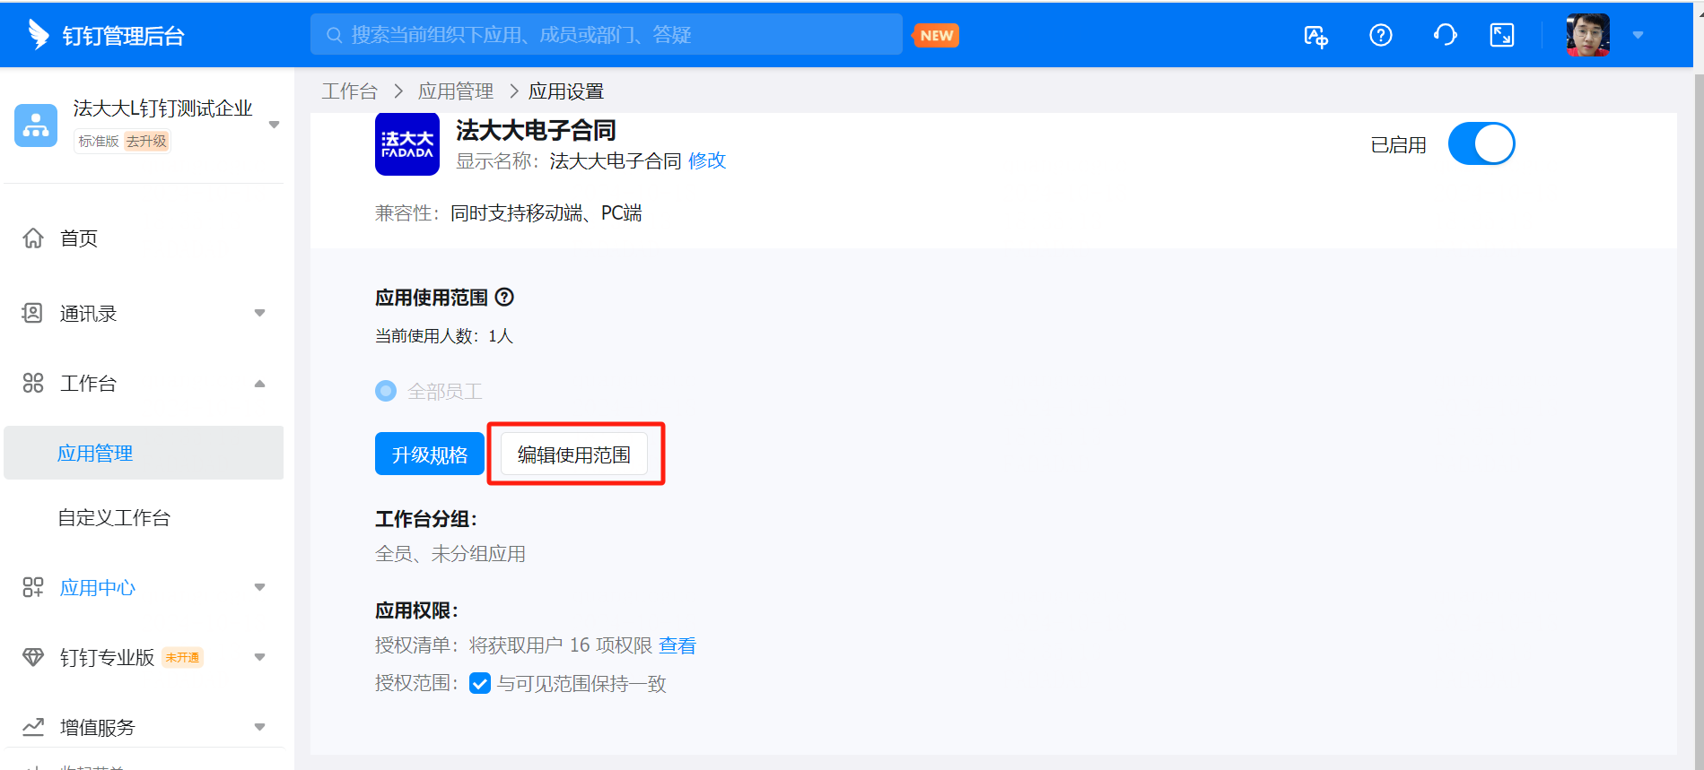Collapse the 工作台 submenu arrow
The height and width of the screenshot is (770, 1704).
[259, 384]
